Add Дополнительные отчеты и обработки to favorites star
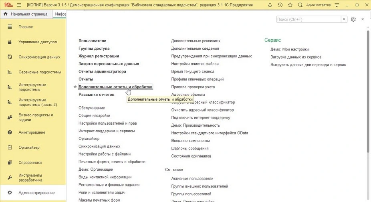Viewport: 371px width, 202px height. click(75, 87)
